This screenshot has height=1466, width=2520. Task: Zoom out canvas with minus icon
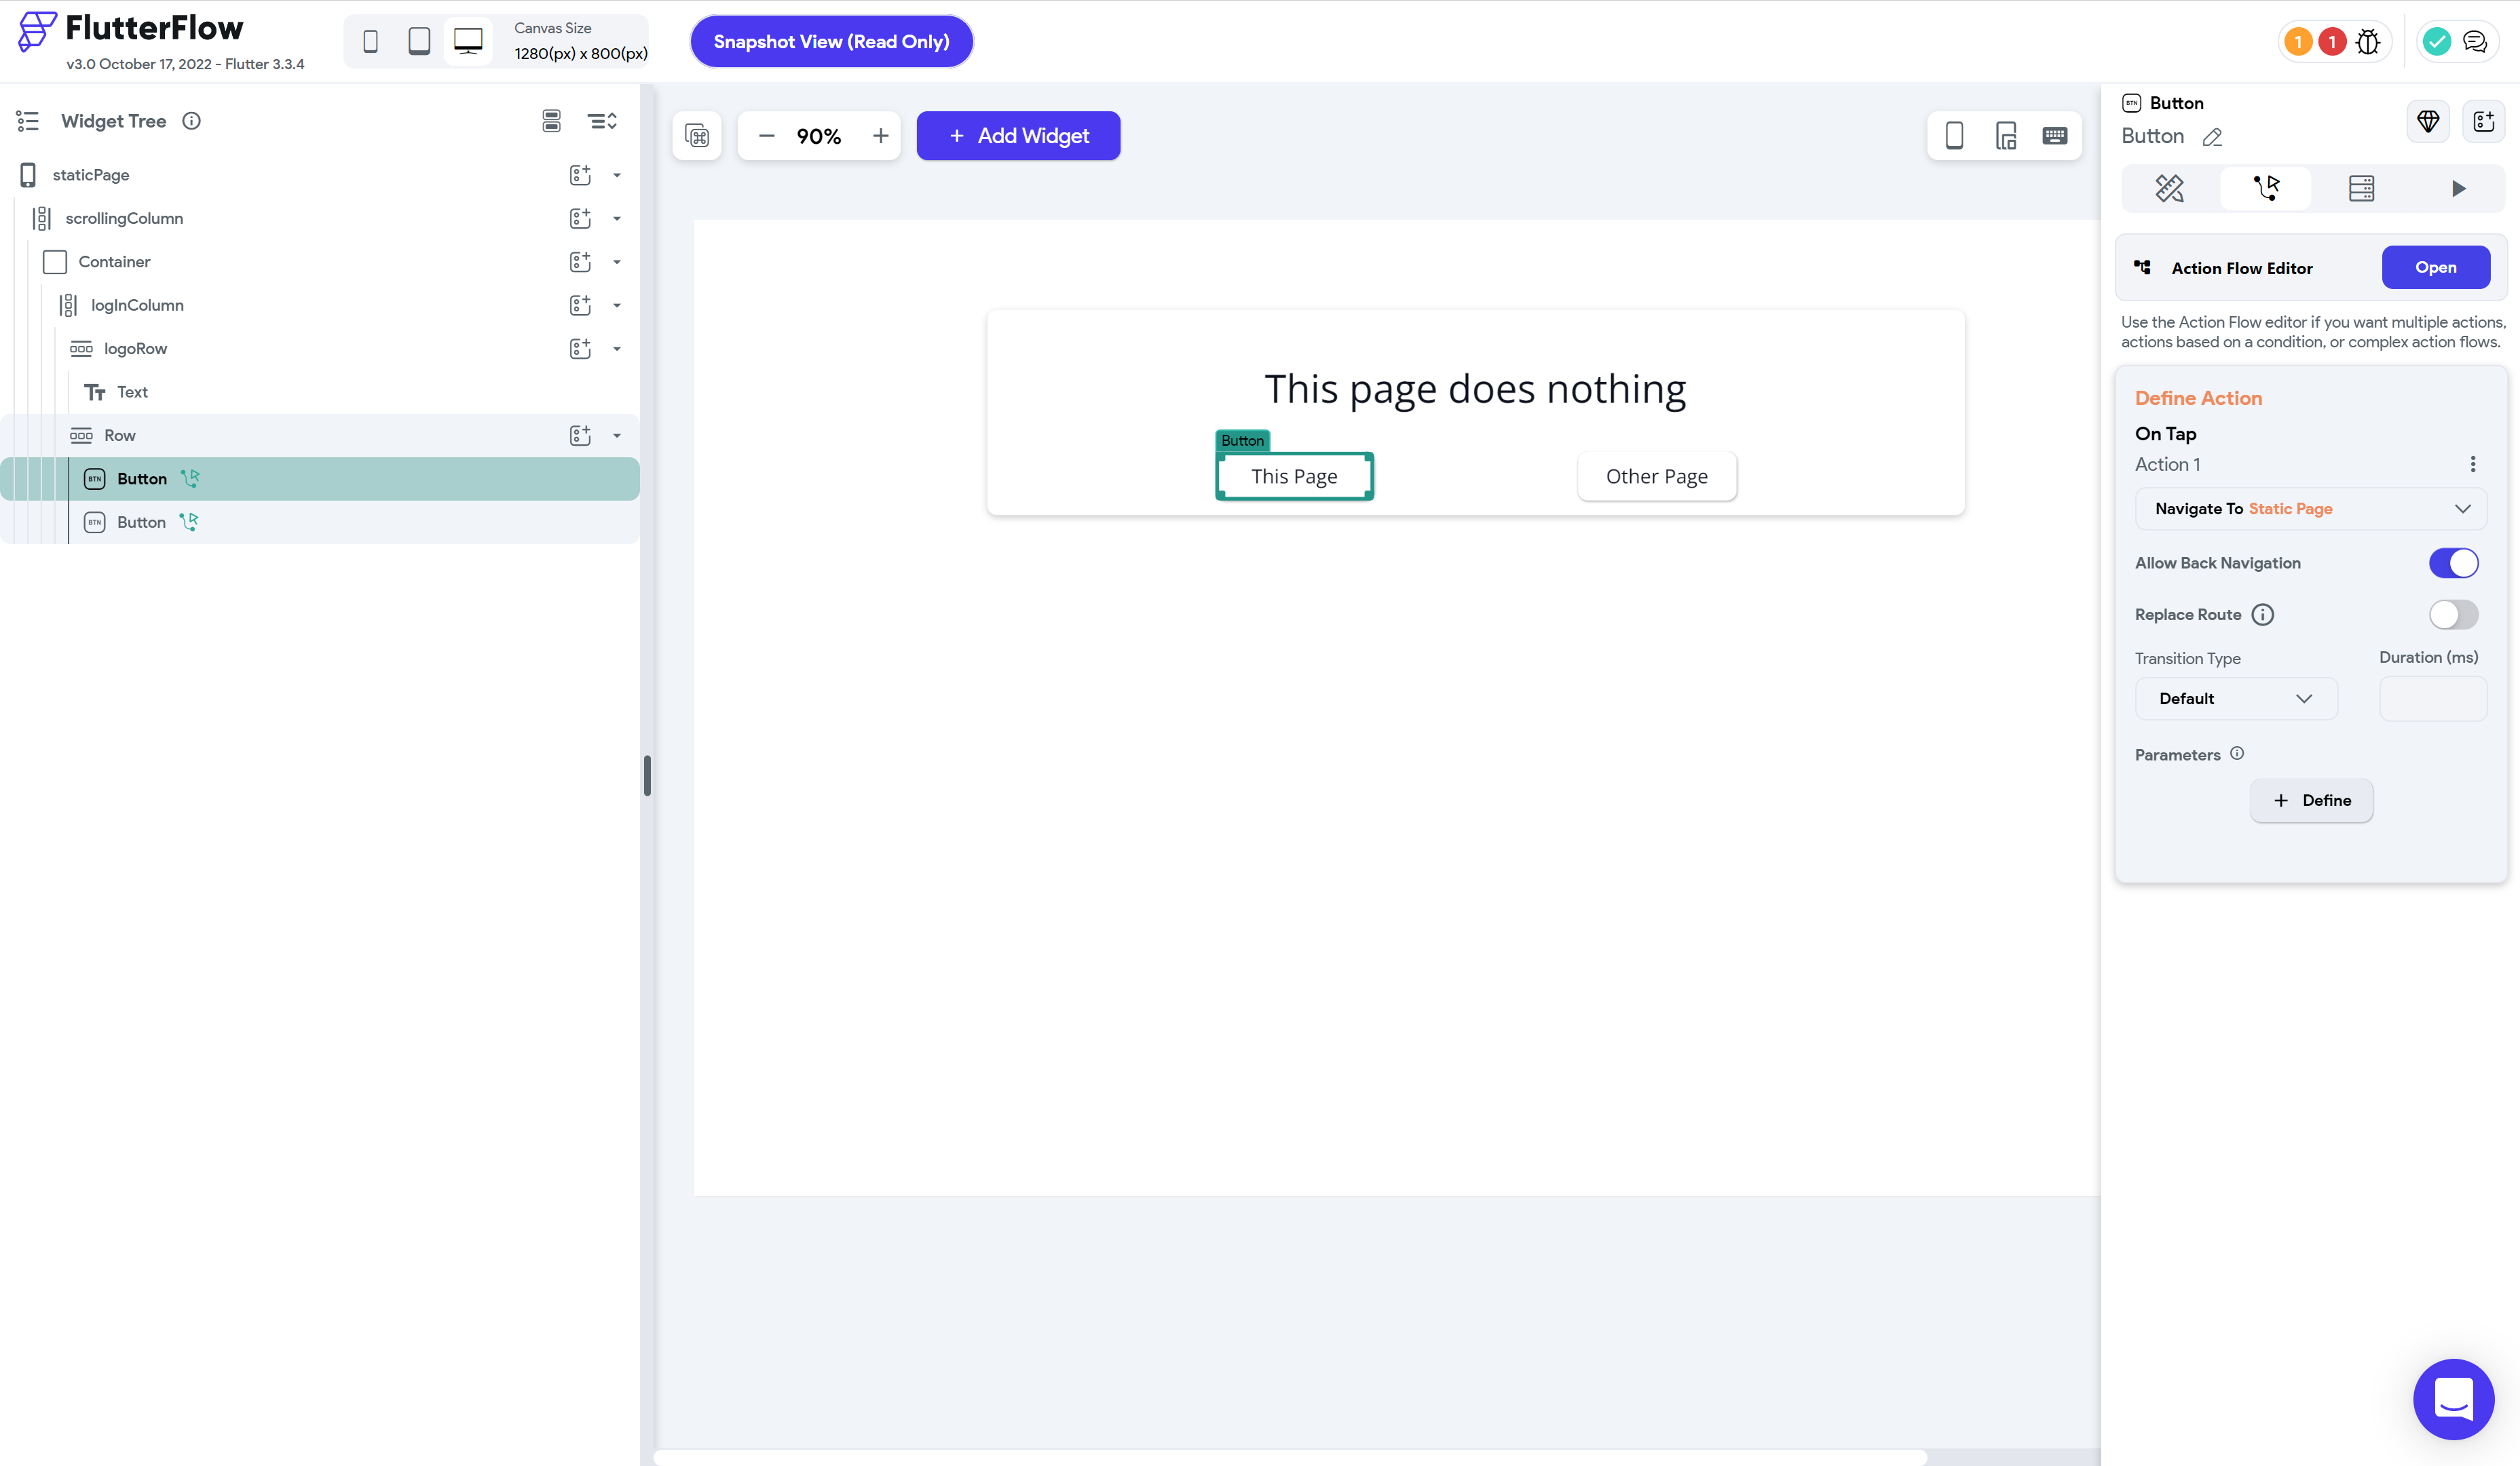click(x=767, y=136)
